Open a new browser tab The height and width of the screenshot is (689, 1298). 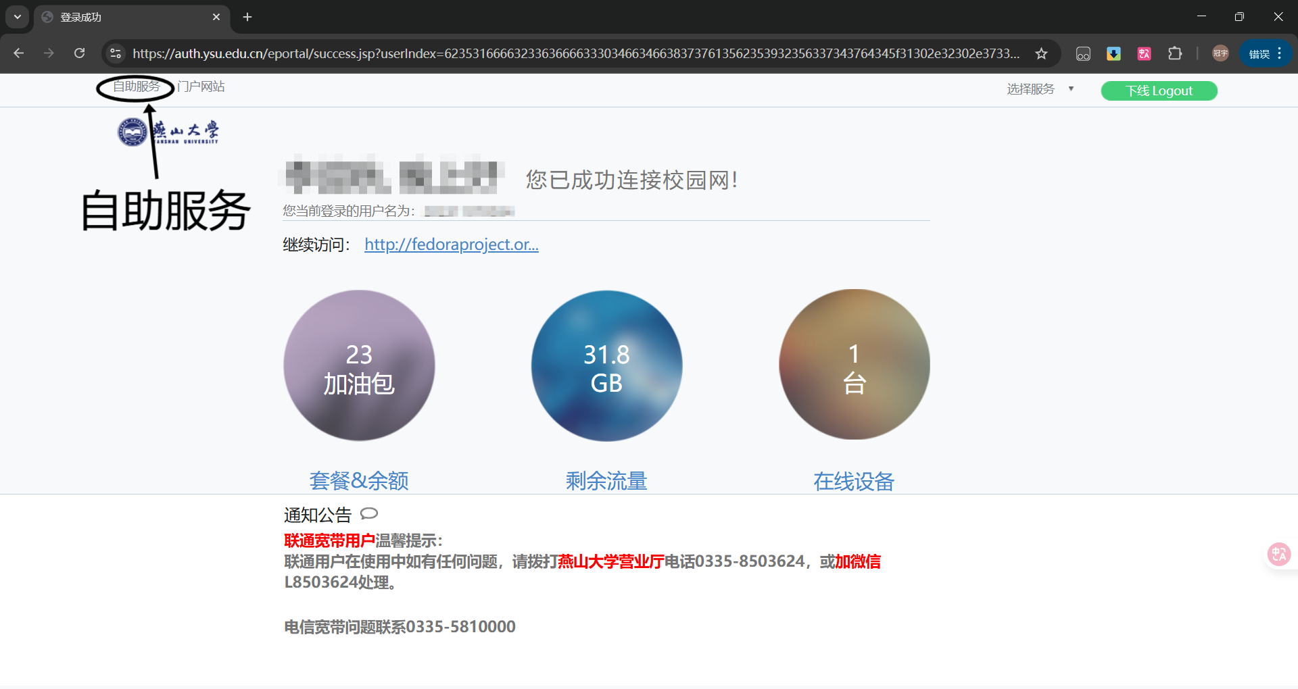pos(247,17)
